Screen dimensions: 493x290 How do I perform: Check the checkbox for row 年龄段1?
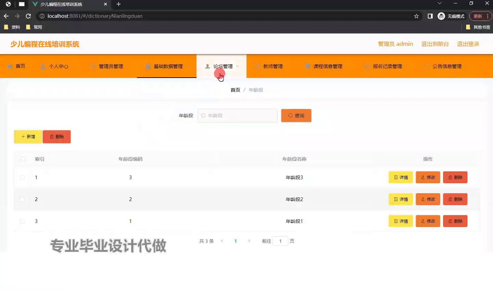click(22, 221)
